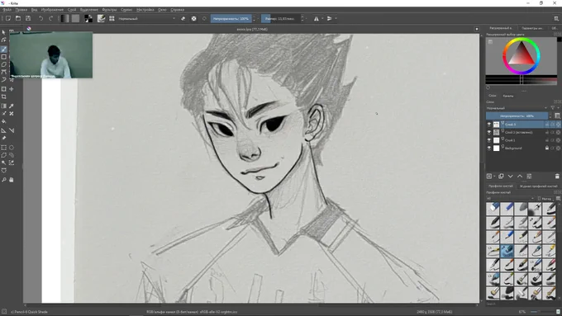Screen dimensions: 562x316
Task: Select the Measure tool
Action: click(12, 130)
